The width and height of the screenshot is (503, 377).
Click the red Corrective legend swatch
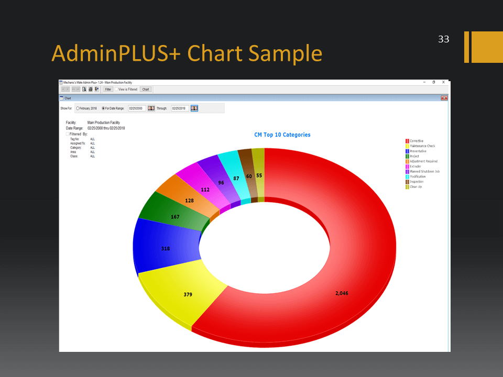click(x=407, y=141)
